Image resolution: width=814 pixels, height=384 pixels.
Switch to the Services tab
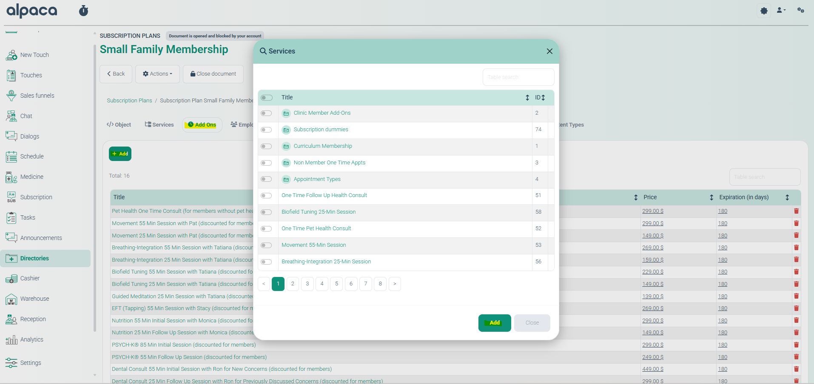pyautogui.click(x=159, y=125)
